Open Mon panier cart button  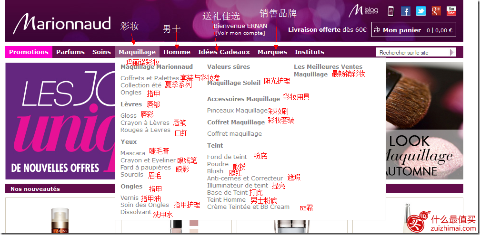[x=413, y=29]
